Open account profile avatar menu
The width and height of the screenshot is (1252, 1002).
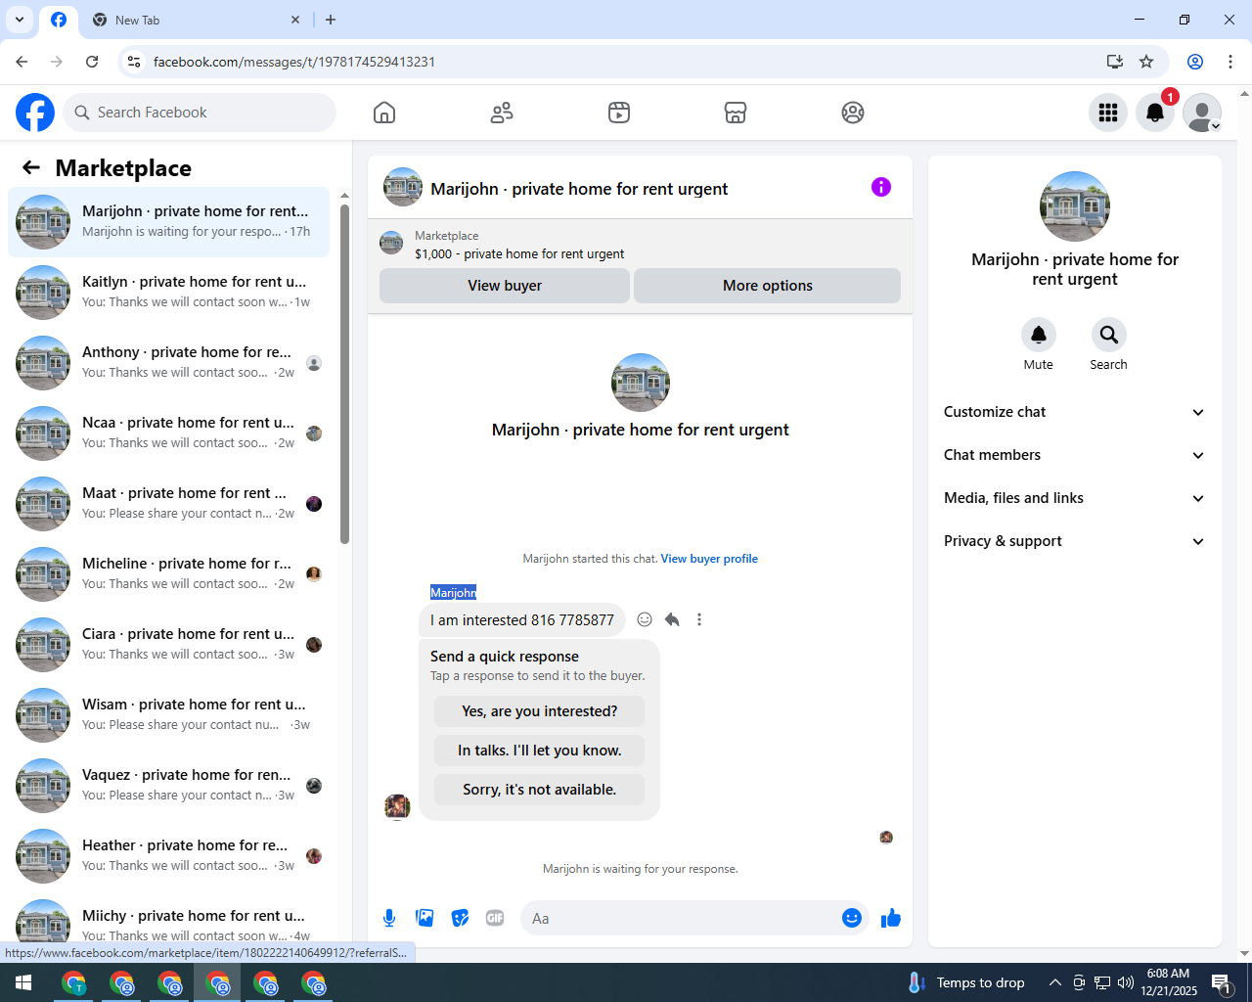tap(1202, 113)
